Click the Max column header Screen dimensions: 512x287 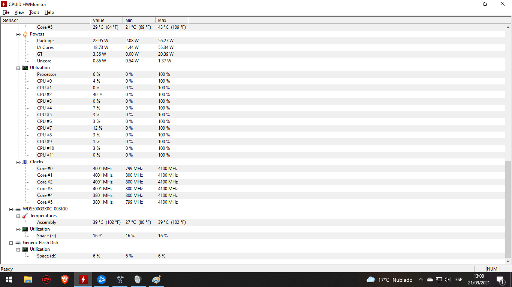pyautogui.click(x=172, y=20)
